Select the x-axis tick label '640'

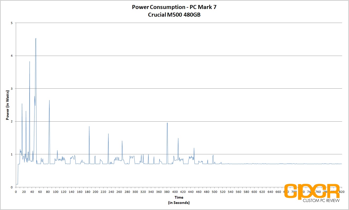pos(270,192)
